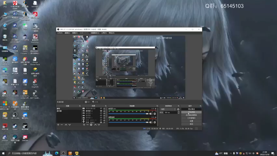Mute the 麦克风/Aux channel speaker icon
This screenshot has height=156, width=277.
tap(151, 114)
